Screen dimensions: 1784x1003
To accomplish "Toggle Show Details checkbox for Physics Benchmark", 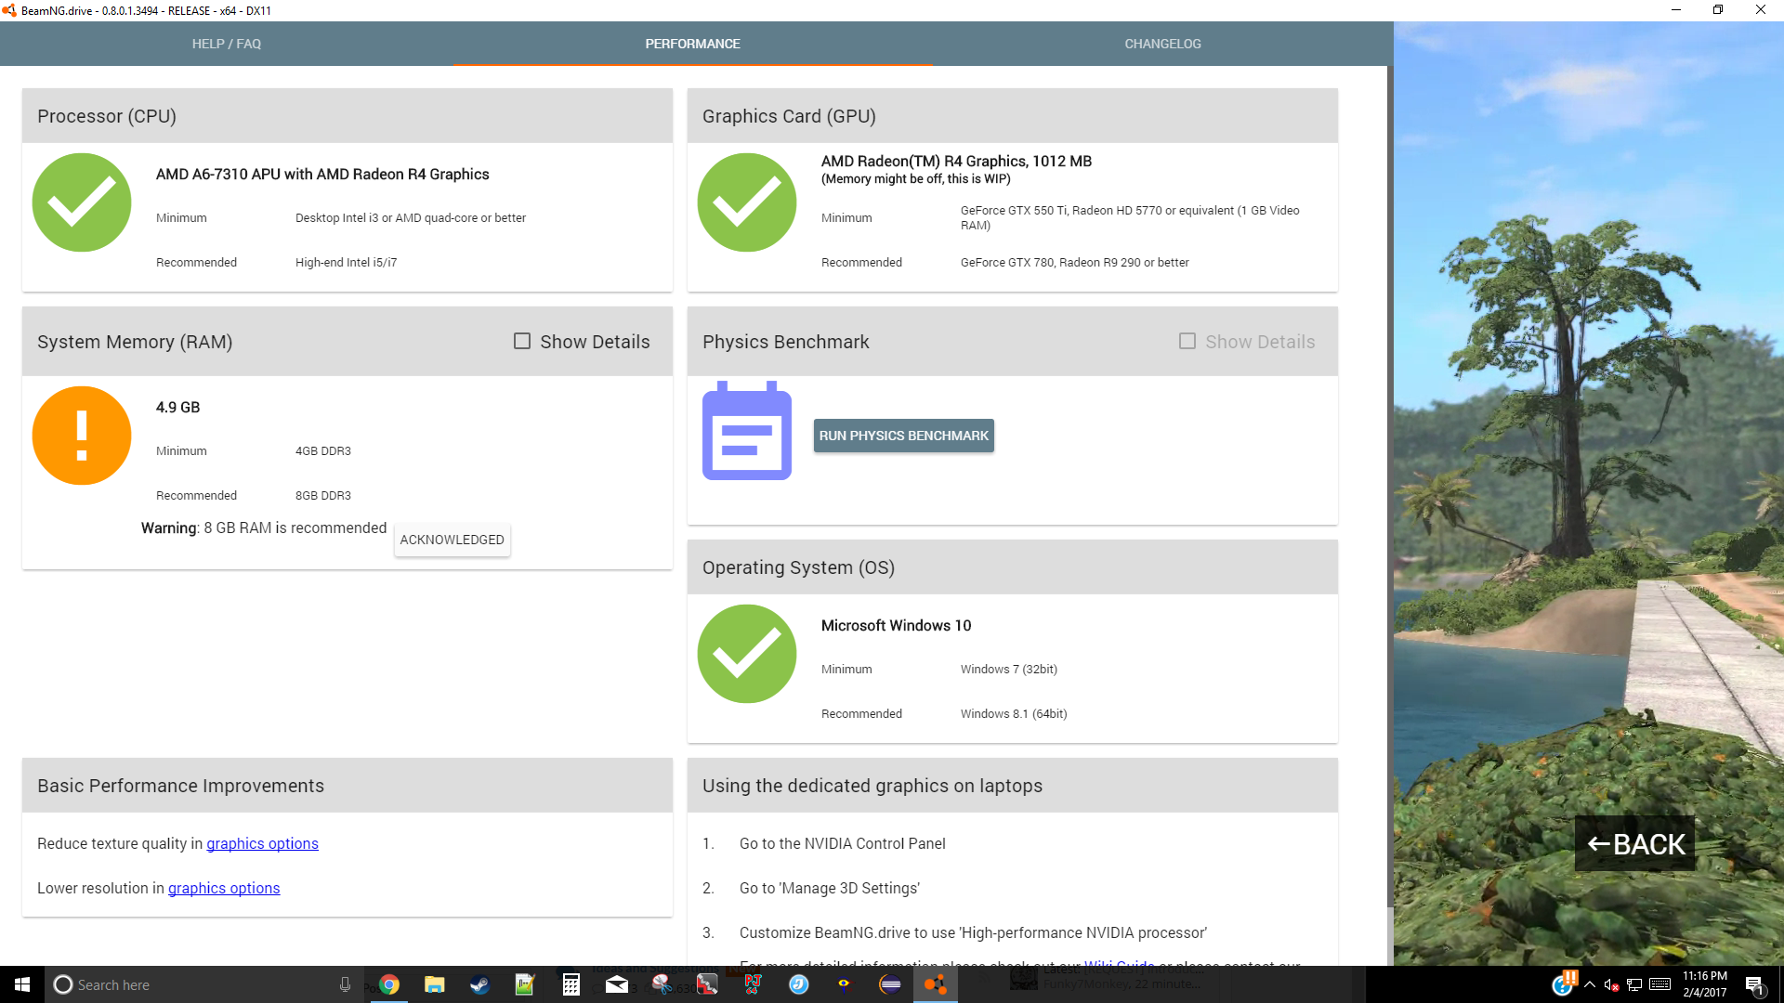I will click(x=1187, y=341).
